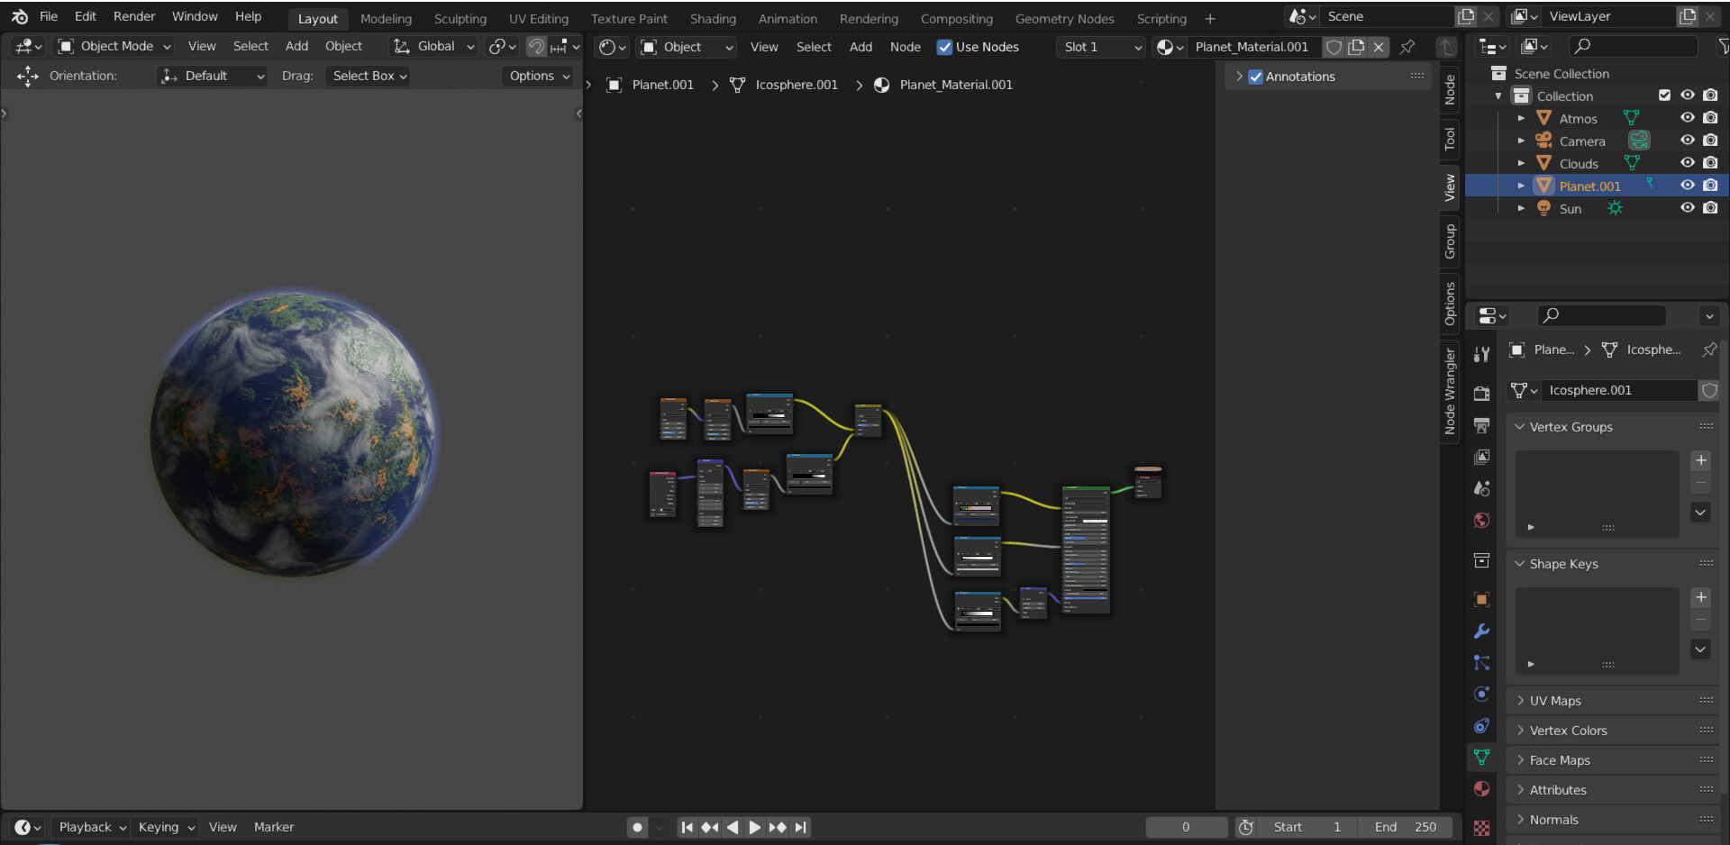Add a new vertex group
Screen dimensions: 1730x845
1700,460
